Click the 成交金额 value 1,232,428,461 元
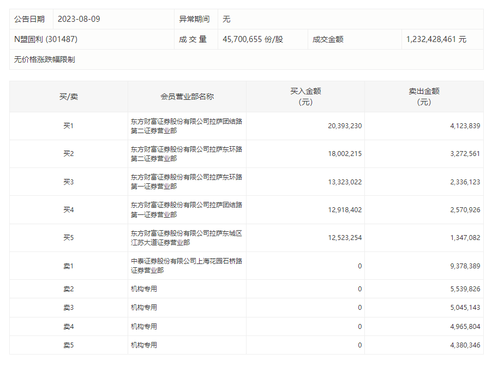 [436, 39]
